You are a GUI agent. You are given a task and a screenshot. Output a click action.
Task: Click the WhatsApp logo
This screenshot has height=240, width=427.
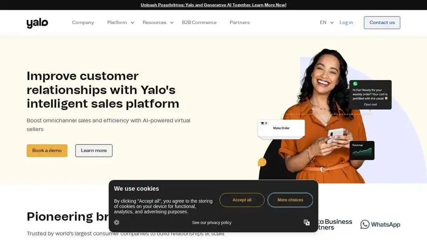point(380,224)
